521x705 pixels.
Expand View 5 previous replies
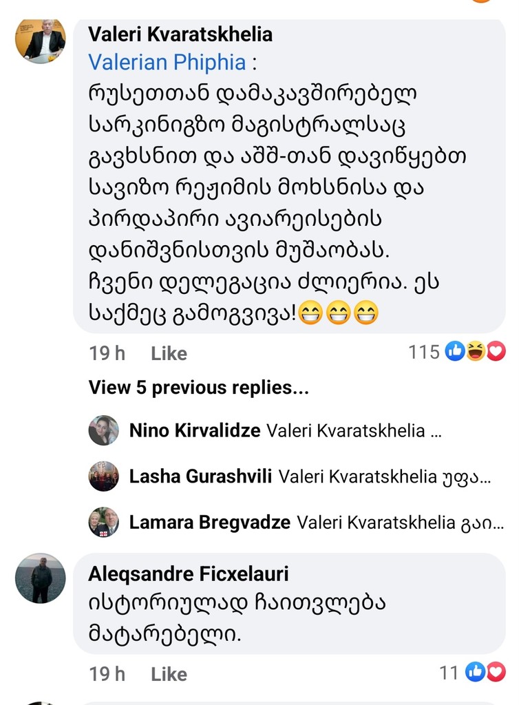click(198, 388)
